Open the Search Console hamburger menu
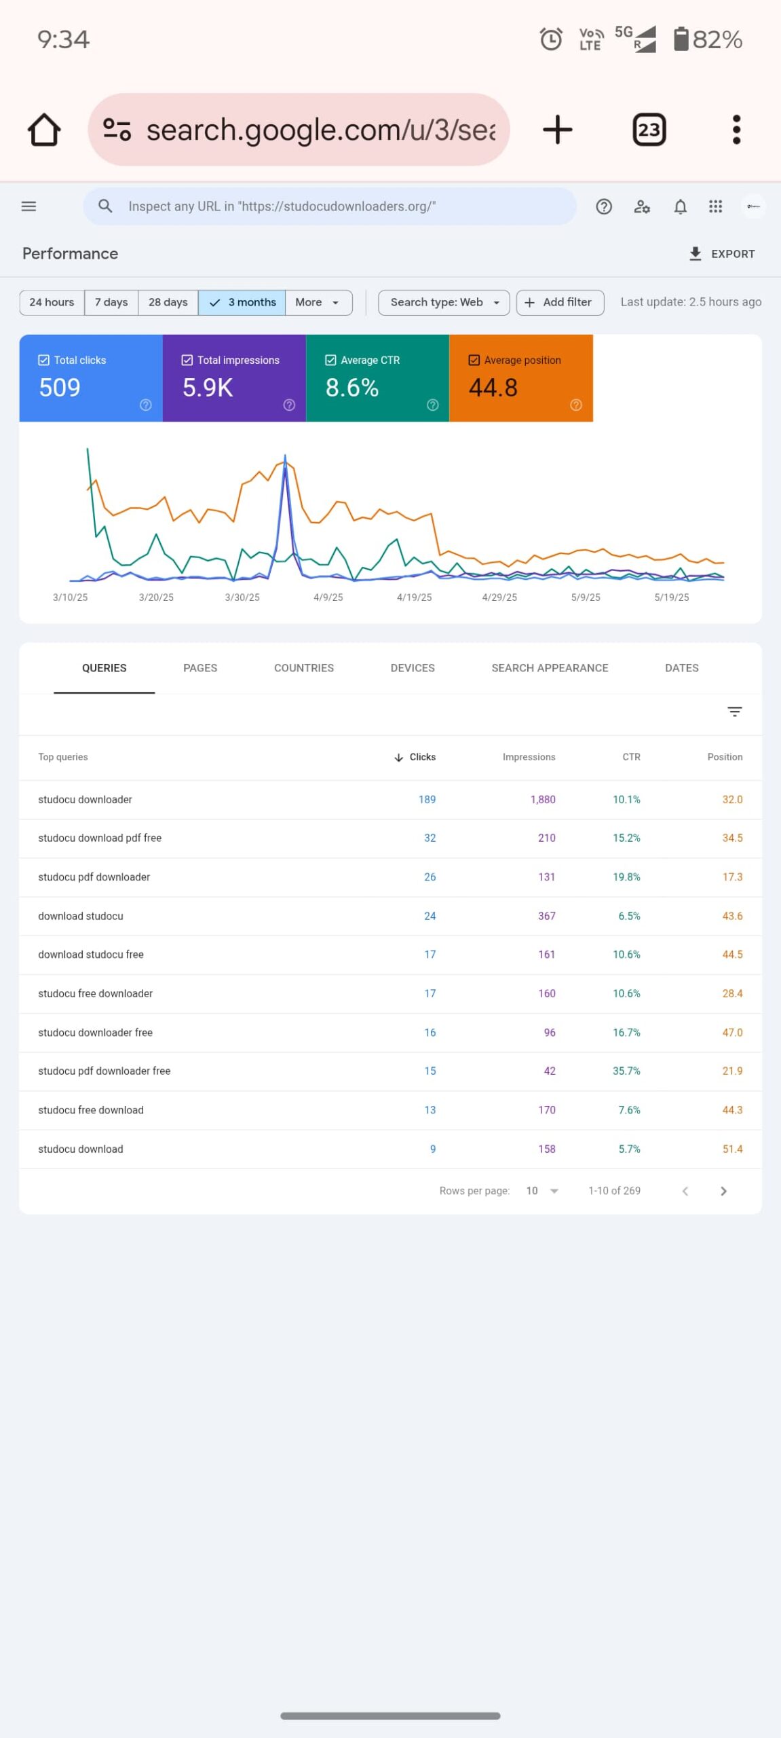Screen dimensions: 781x1738 28,206
